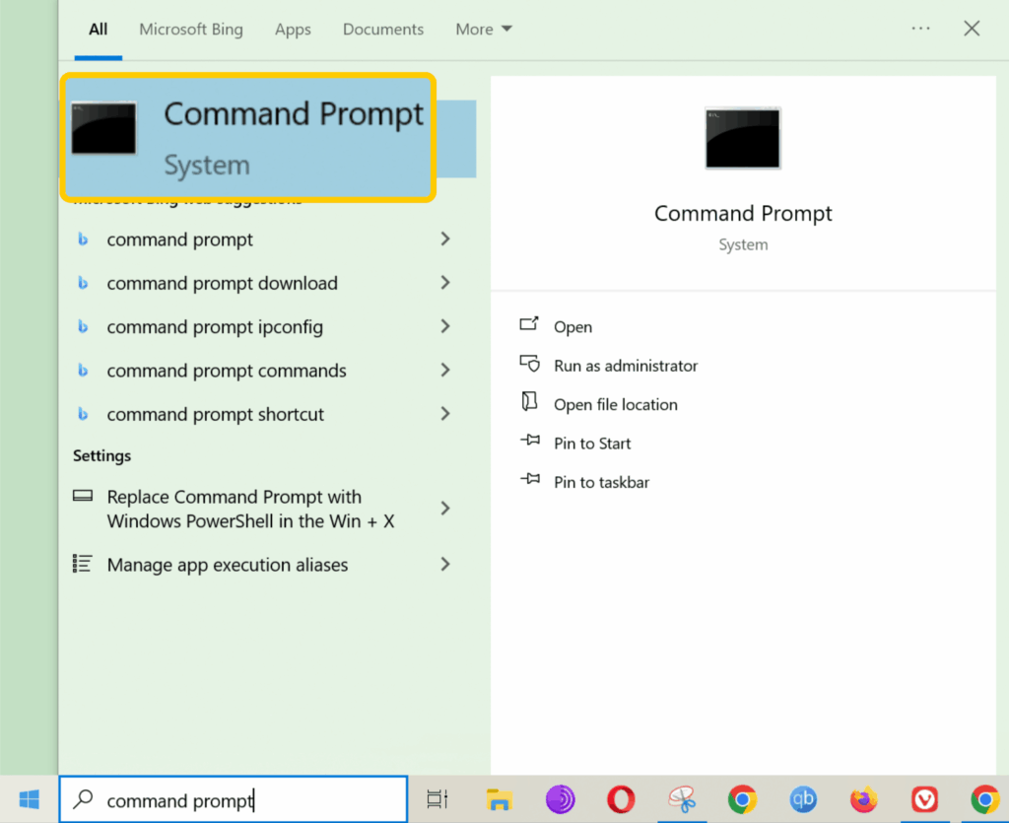
Task: Open Vivaldi browser from the taskbar
Action: point(924,799)
